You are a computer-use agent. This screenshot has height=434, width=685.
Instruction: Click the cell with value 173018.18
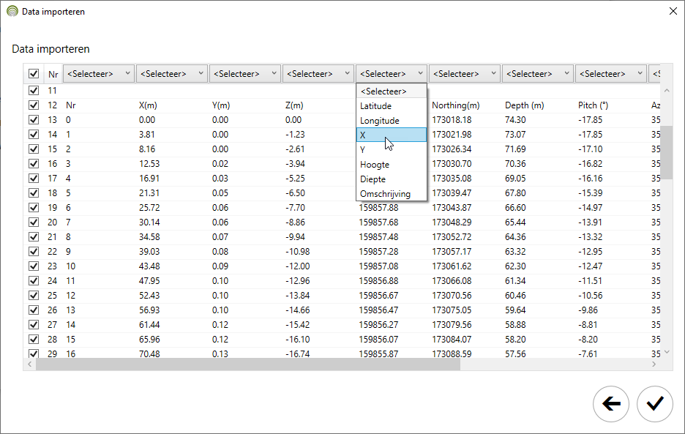[452, 120]
